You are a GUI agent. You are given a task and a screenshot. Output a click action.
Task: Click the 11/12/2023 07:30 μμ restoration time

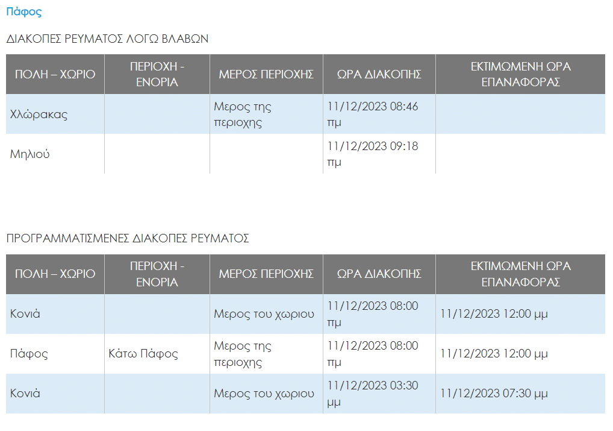[494, 394]
